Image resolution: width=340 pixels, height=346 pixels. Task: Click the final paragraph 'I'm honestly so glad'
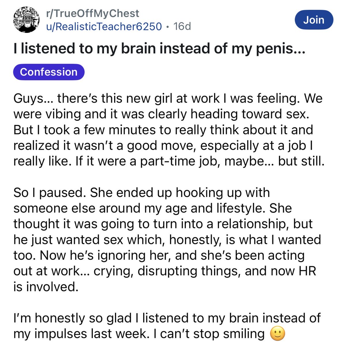pyautogui.click(x=167, y=326)
